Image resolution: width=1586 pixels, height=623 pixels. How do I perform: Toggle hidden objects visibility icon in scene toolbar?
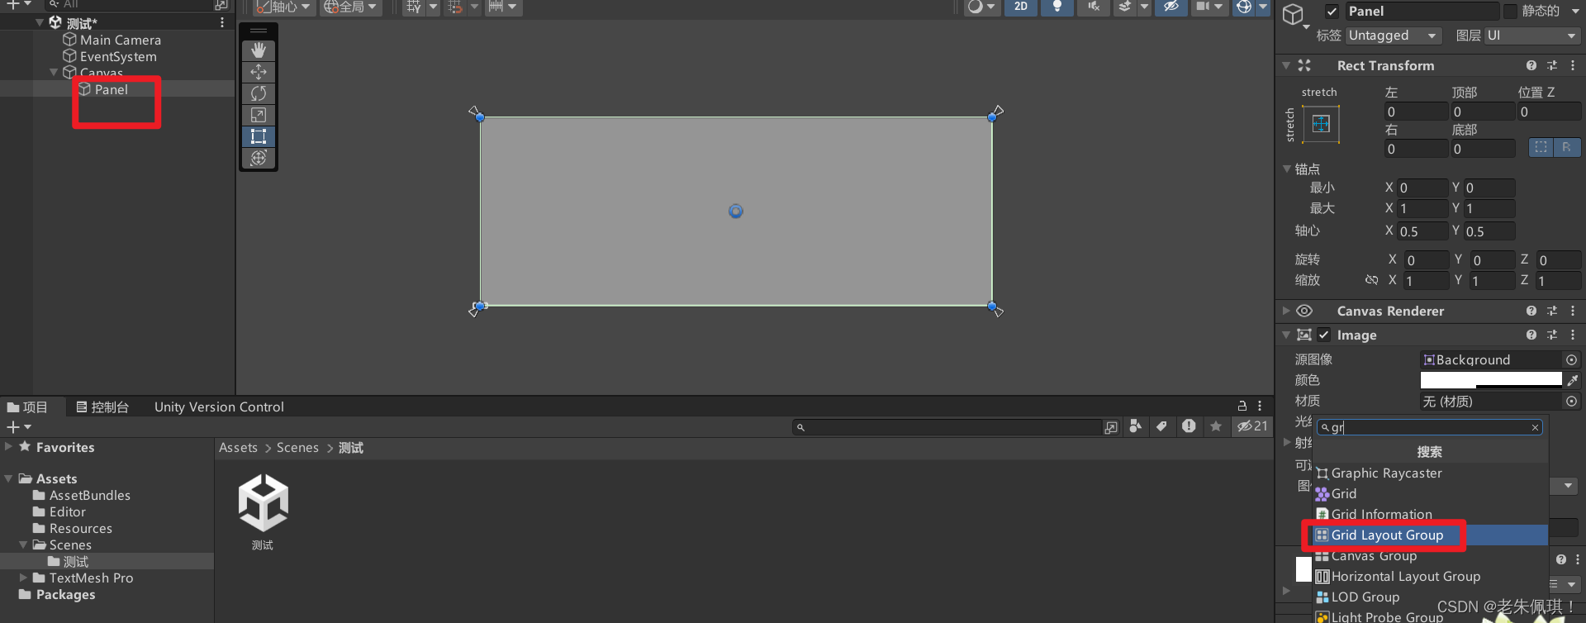coord(1171,7)
